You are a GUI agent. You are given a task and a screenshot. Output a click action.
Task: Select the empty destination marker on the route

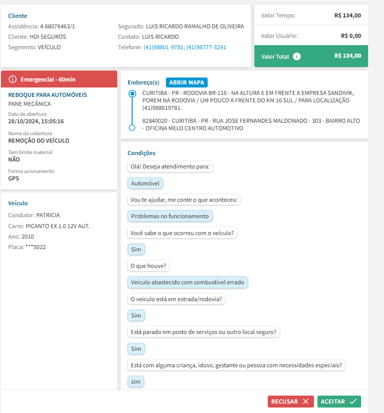click(132, 128)
